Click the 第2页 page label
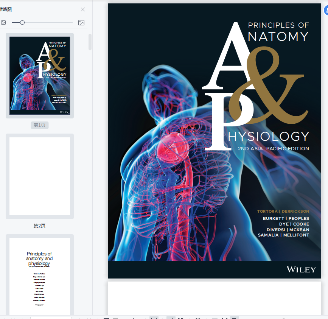Screen dimensions: 328x319 coord(40,226)
